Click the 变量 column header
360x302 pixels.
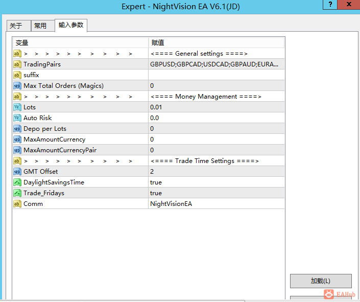point(81,43)
